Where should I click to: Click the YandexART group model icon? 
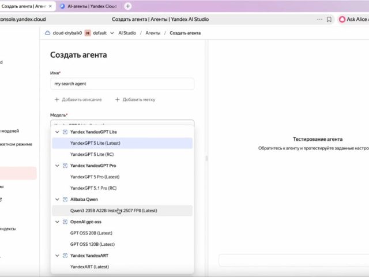(x=65, y=255)
